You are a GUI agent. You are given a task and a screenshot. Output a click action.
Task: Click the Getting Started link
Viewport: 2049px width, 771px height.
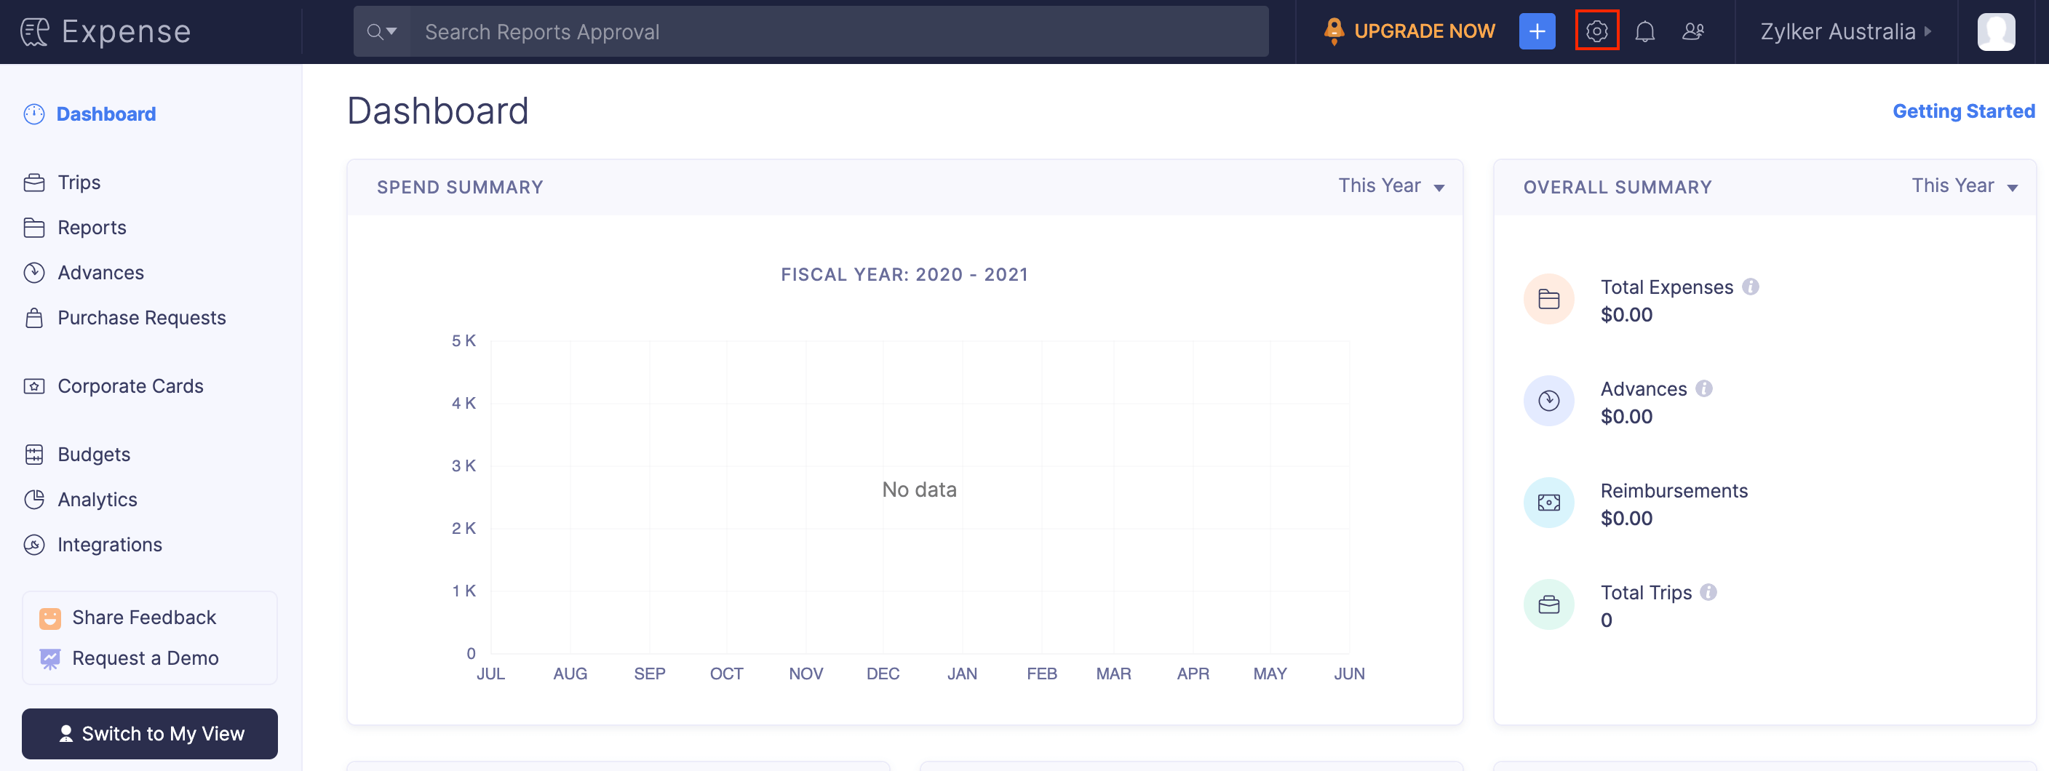click(x=1964, y=111)
